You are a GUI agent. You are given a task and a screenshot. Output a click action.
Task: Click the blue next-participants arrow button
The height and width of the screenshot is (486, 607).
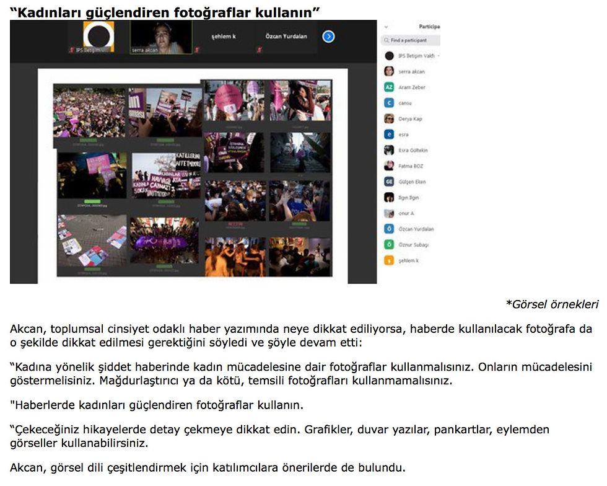(328, 37)
